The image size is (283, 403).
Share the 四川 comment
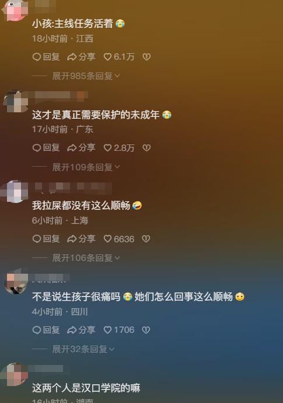(x=81, y=330)
